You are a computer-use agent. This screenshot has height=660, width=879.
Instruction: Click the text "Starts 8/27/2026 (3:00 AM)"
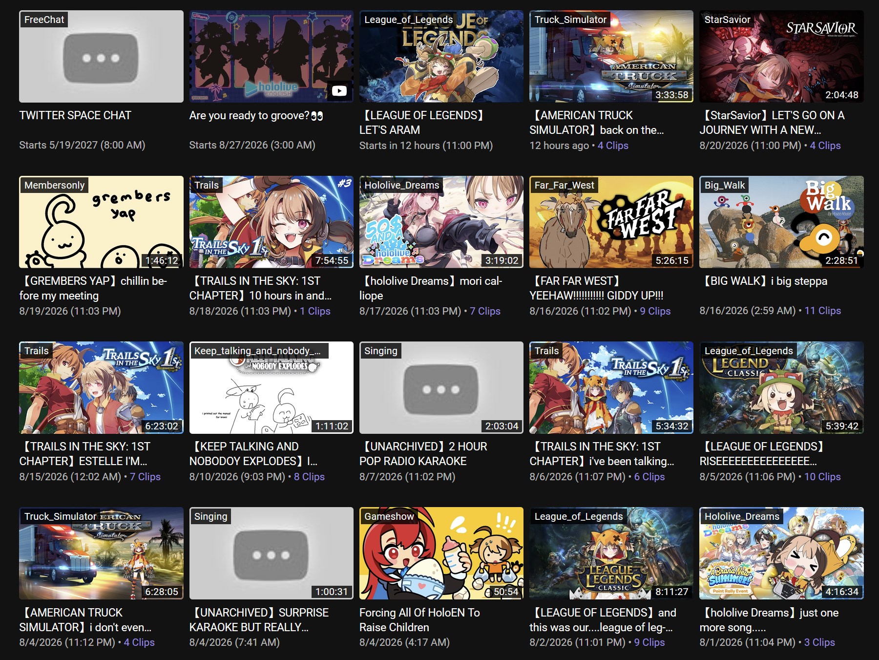click(252, 145)
